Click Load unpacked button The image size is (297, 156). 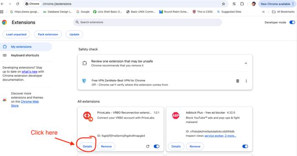click(16, 34)
